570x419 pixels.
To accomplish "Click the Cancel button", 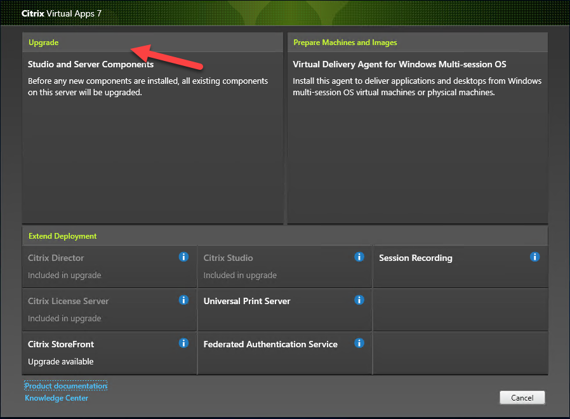I will (522, 397).
